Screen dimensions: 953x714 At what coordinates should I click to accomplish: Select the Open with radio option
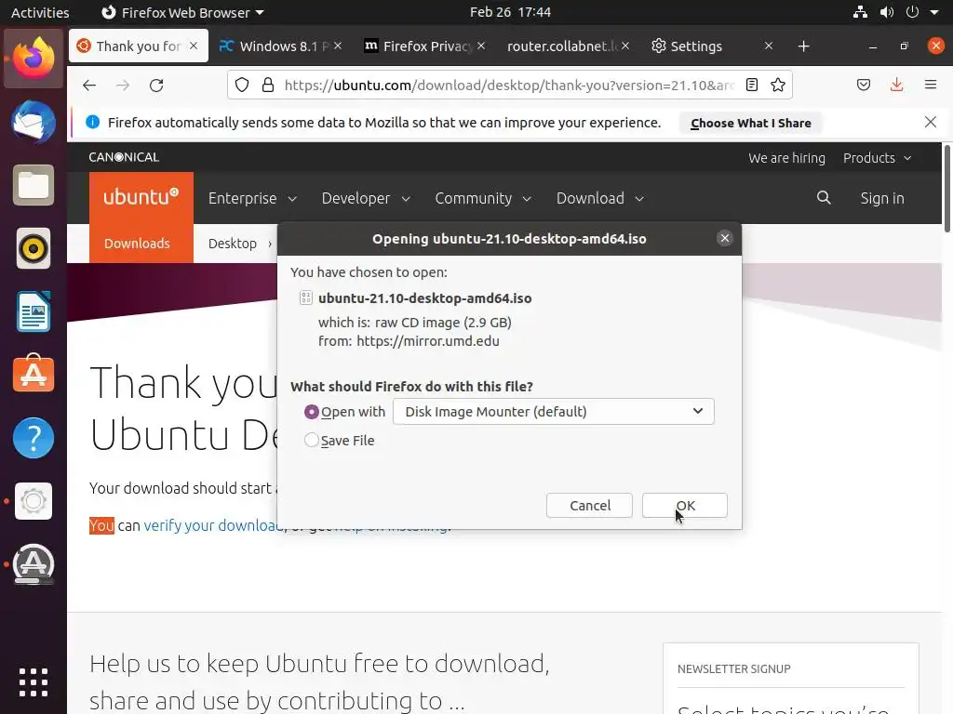click(311, 412)
